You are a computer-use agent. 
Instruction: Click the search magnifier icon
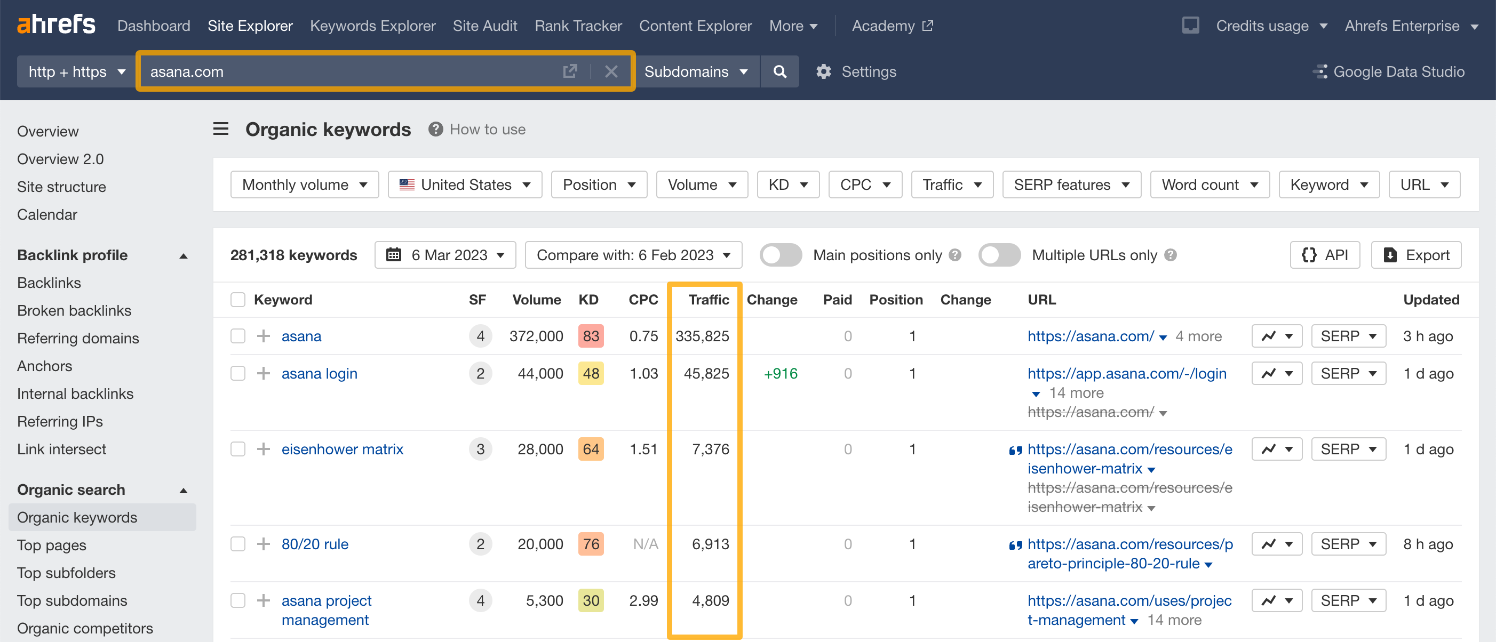pyautogui.click(x=781, y=70)
